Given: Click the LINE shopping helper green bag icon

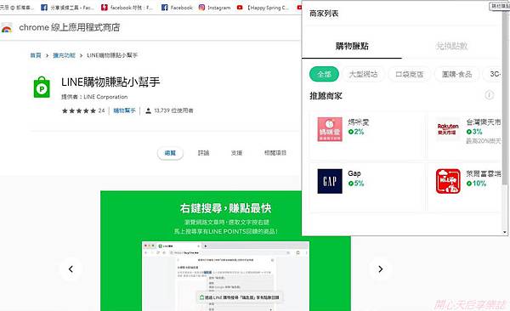Looking at the screenshot, I should coord(42,87).
